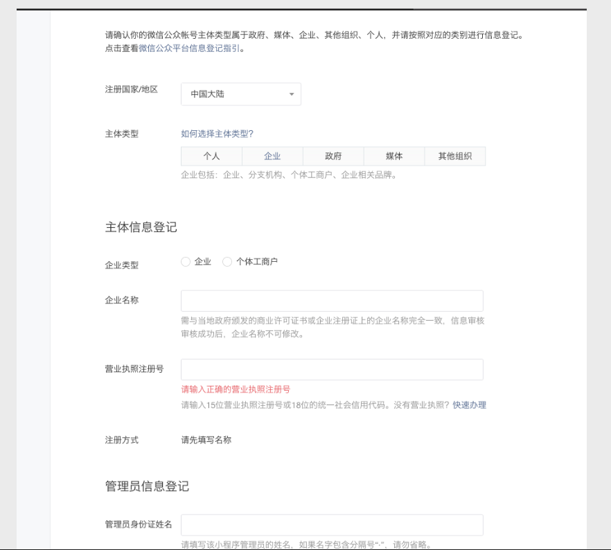Select the 媒体 subject type tab
611x550 pixels.
[x=394, y=156]
